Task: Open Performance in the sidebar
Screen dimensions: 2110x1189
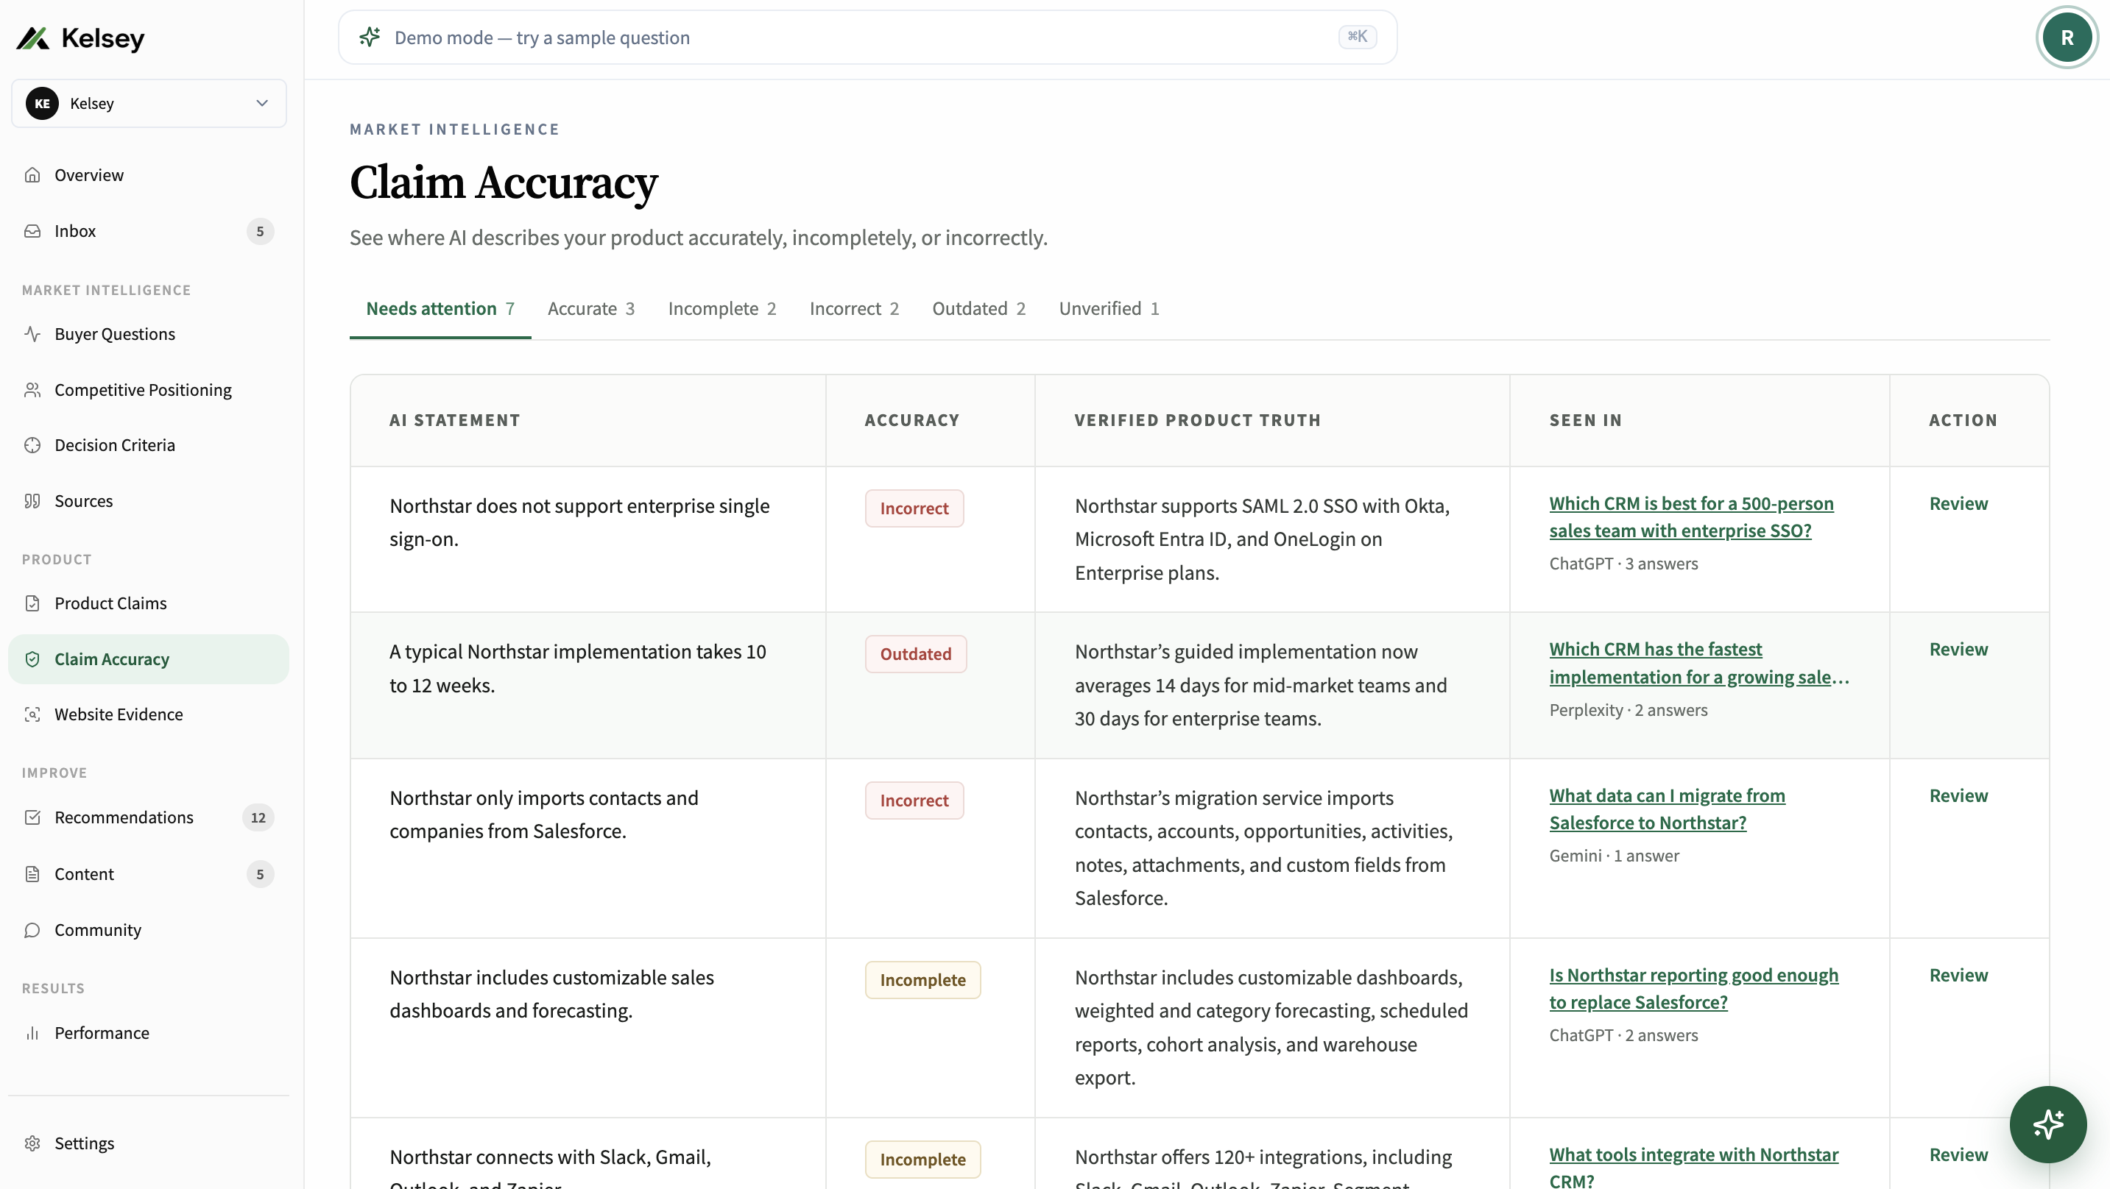Action: click(x=148, y=1034)
